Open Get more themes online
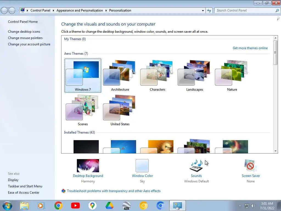 [x=250, y=48]
